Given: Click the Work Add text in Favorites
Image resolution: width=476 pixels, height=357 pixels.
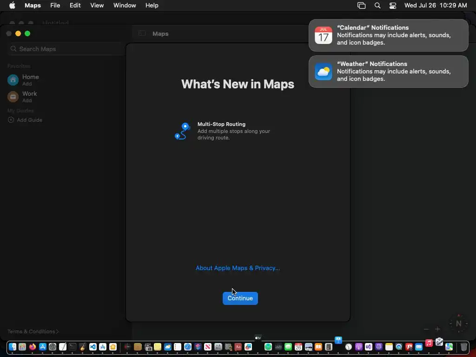Looking at the screenshot, I should [27, 100].
